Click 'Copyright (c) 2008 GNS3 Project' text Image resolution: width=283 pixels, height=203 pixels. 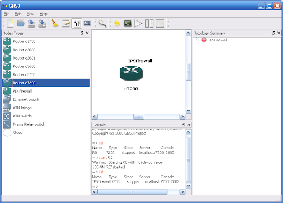[x=119, y=133]
